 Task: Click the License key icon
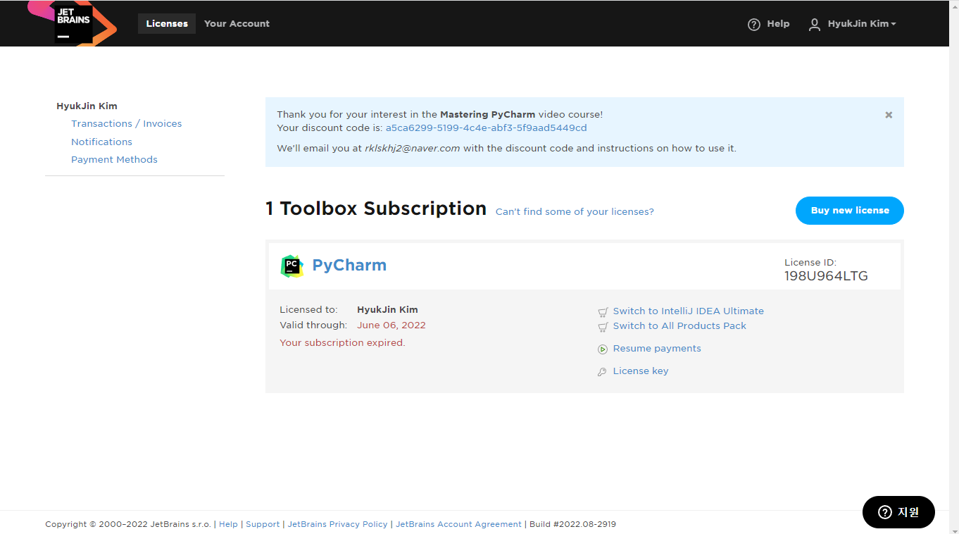(602, 371)
